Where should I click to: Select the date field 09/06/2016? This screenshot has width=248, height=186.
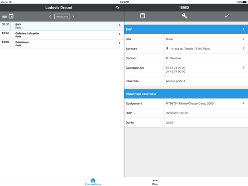click(62, 17)
